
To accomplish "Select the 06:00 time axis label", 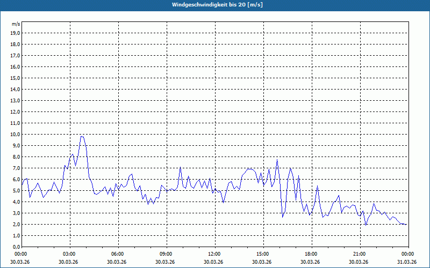I will point(118,254).
